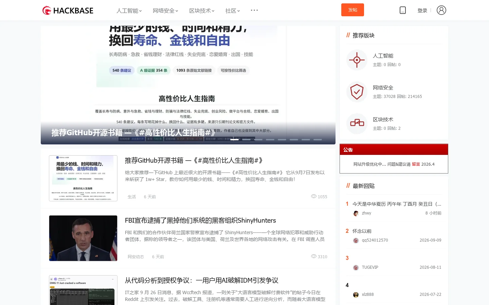Screen dimensions: 489x305
Task: Select the second carousel slide indicator
Action: point(246,140)
